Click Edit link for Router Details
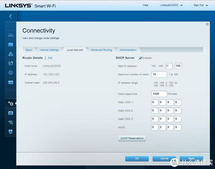215x169 pixels. coord(50,58)
